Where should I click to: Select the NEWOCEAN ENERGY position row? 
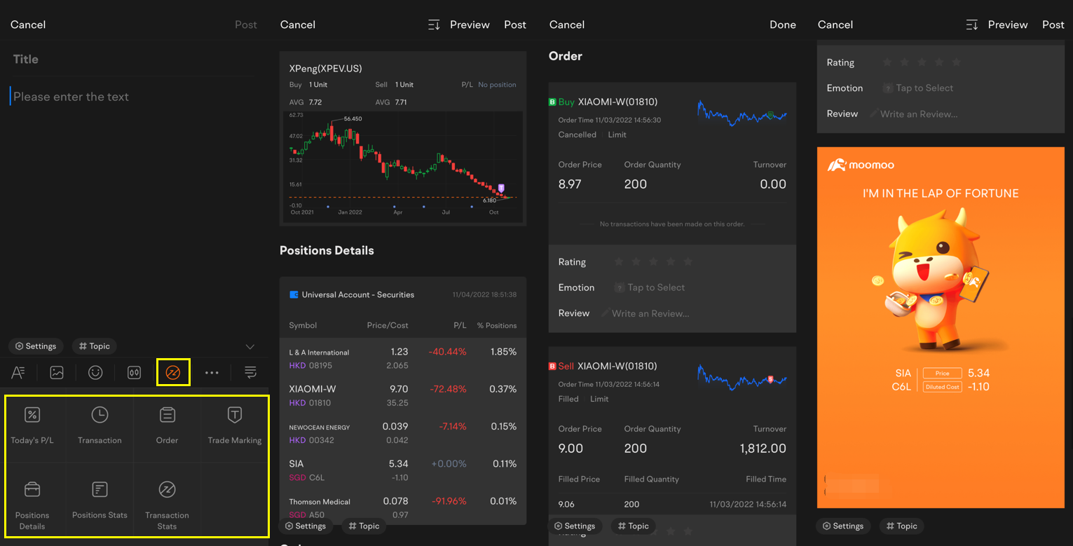(403, 432)
